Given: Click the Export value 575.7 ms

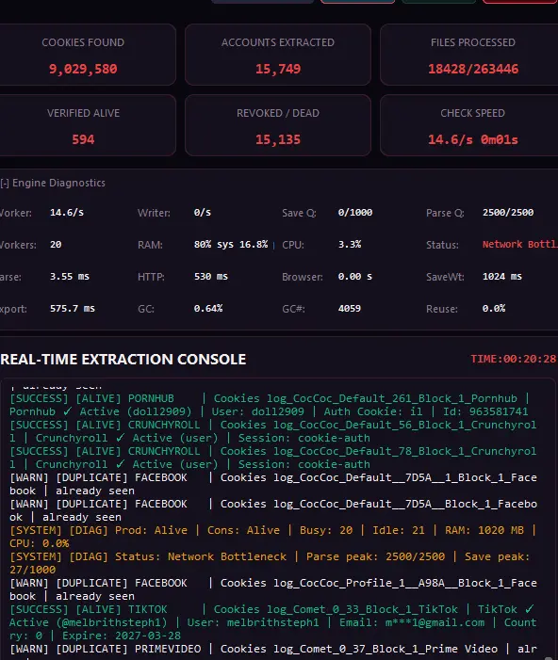Looking at the screenshot, I should click(73, 309).
